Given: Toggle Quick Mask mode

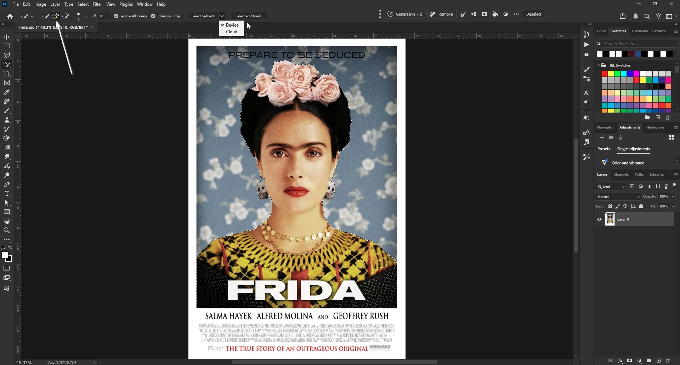Looking at the screenshot, I should [7, 268].
